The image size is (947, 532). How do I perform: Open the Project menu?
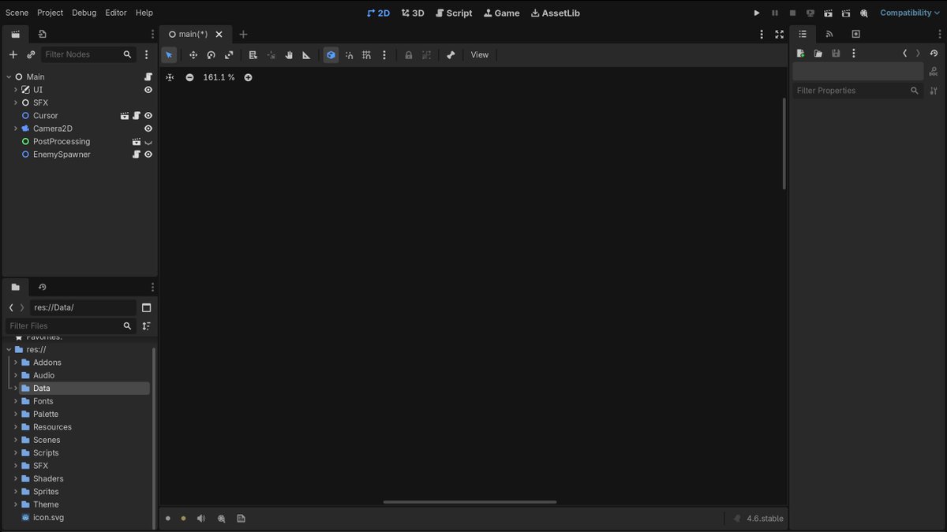coord(51,13)
